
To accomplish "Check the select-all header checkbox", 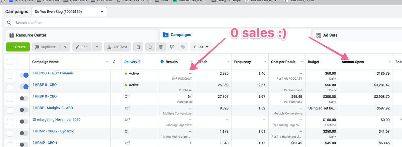I will 10,62.
